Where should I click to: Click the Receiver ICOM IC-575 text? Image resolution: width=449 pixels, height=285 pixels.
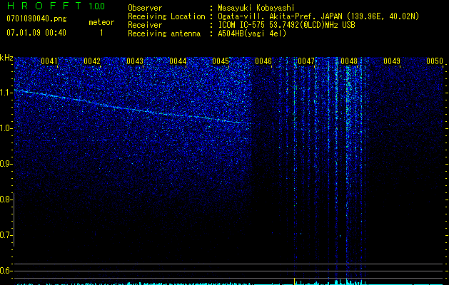coord(286,25)
